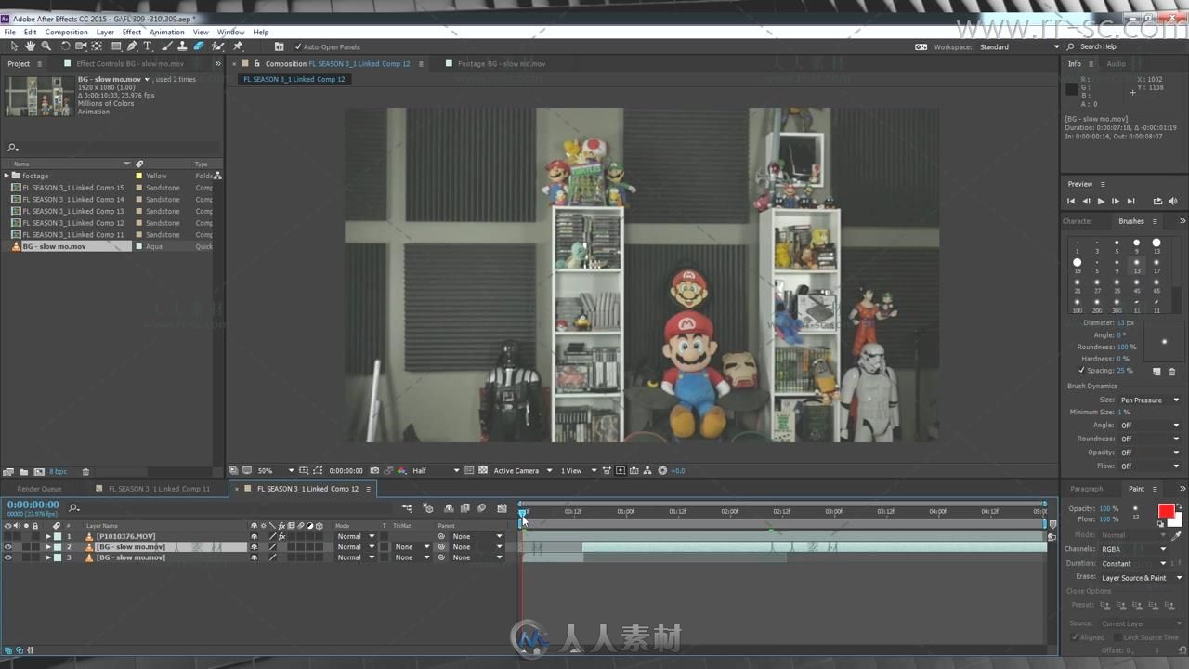Select the Zoom magnifier tool
Image resolution: width=1189 pixels, height=669 pixels.
tap(46, 46)
